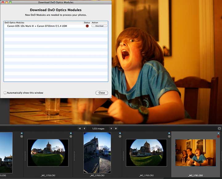Click Download for the Canon EOS 1Ds module
The width and height of the screenshot is (222, 179).
(x=99, y=26)
